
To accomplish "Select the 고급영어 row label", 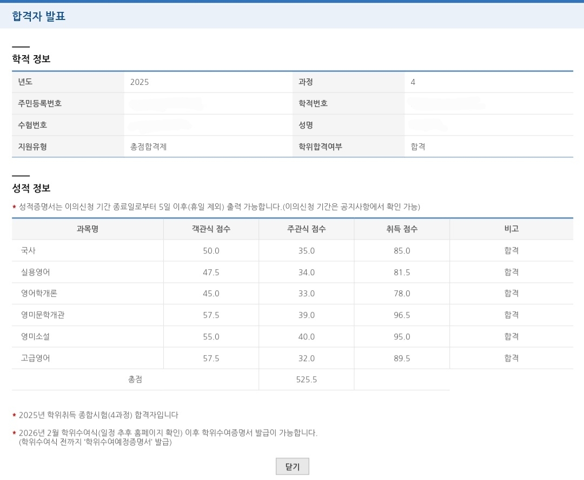I will [x=36, y=358].
